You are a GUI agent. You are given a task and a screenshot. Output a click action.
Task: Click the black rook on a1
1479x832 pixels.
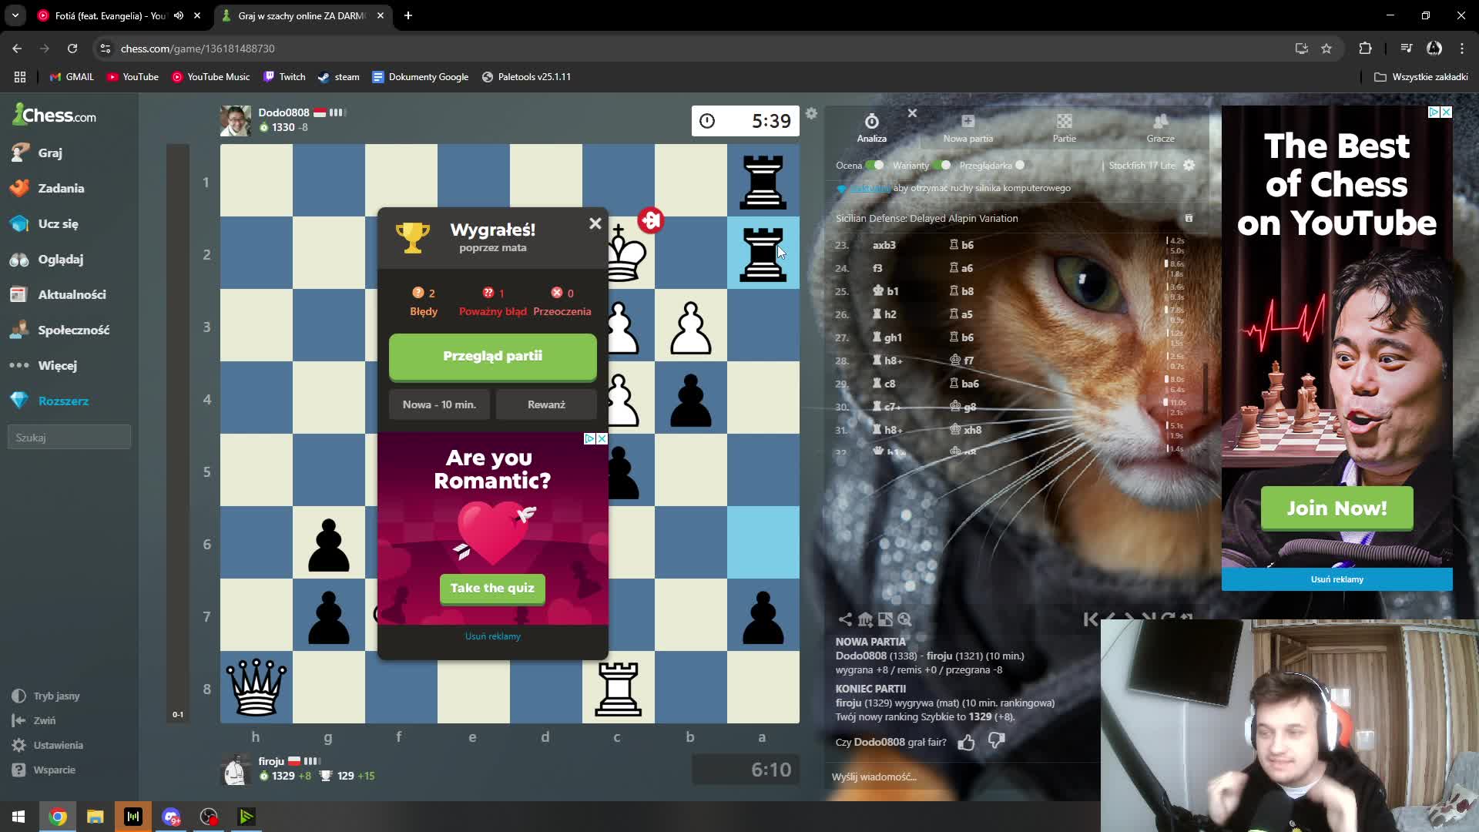763,182
